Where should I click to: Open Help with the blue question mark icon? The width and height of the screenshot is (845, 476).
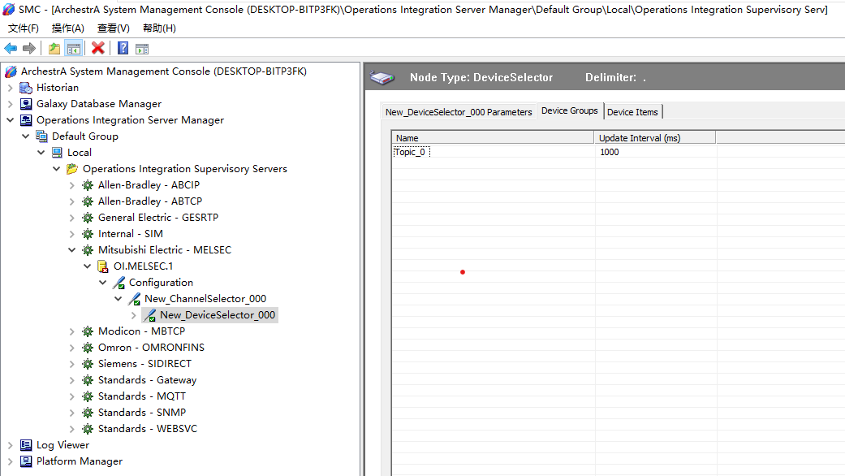pos(123,49)
